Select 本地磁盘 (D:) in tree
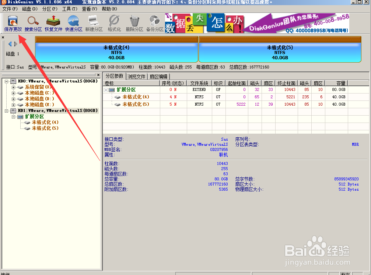This screenshot has height=275, width=371. point(39,99)
